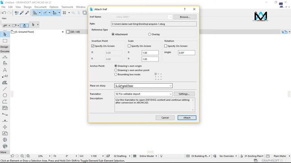Select the Elevation tool in the toolbox
This screenshot has width=291, height=163.
pyautogui.click(x=5, y=121)
